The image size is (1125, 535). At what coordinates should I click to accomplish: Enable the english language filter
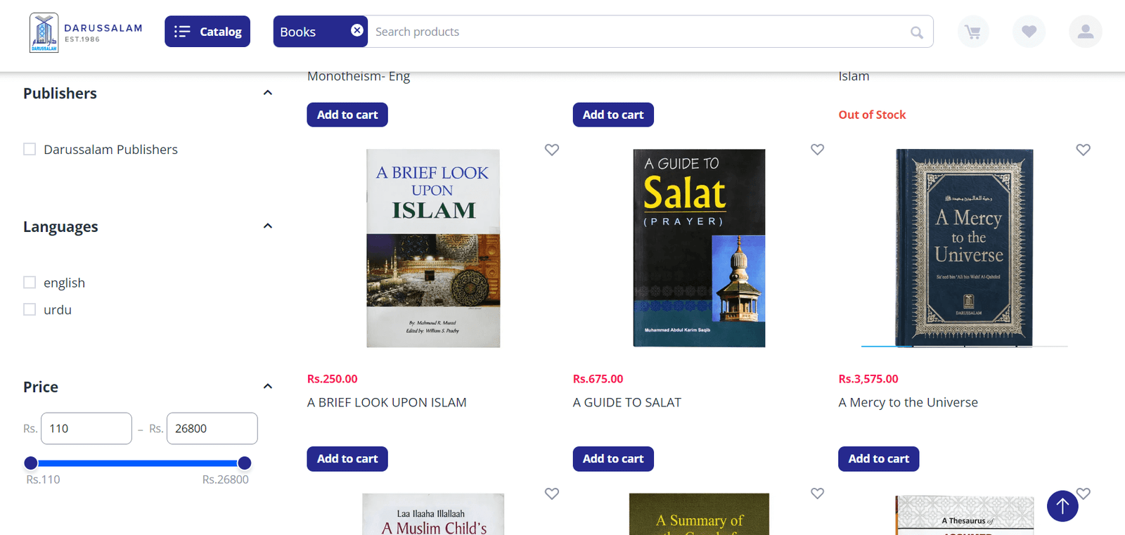(x=30, y=283)
